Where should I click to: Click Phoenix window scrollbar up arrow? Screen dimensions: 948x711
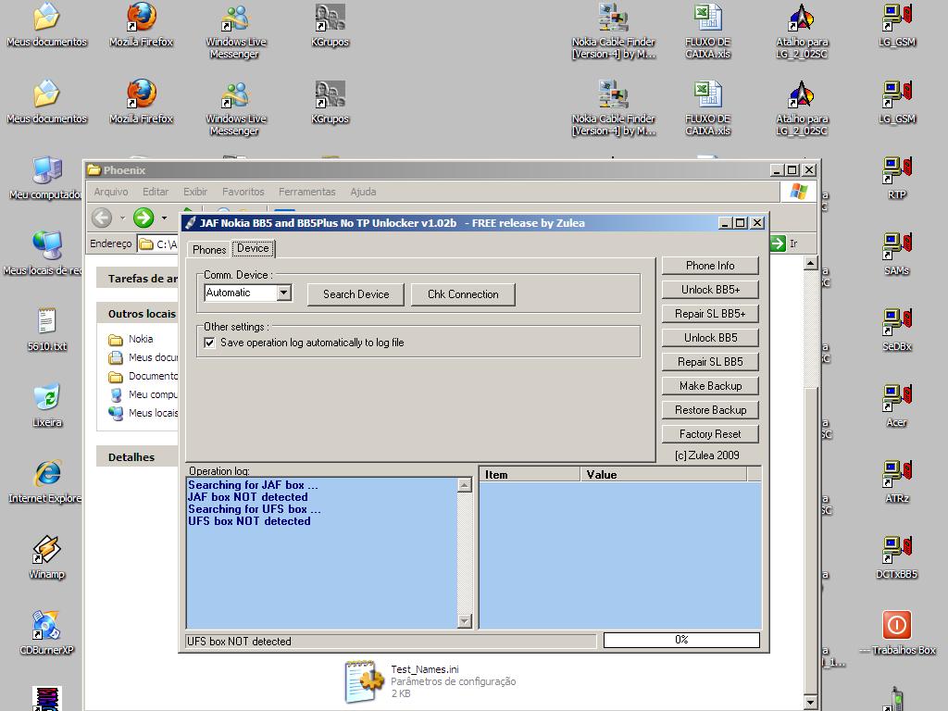click(x=811, y=263)
